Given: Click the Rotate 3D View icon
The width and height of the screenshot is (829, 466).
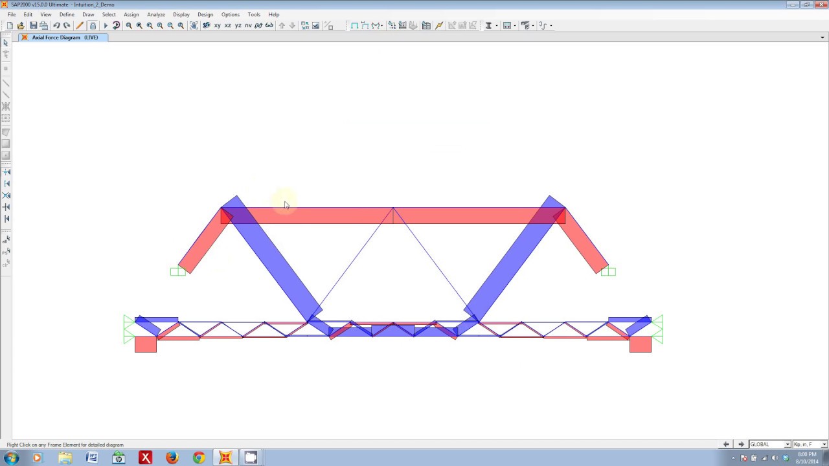Looking at the screenshot, I should pyautogui.click(x=258, y=26).
